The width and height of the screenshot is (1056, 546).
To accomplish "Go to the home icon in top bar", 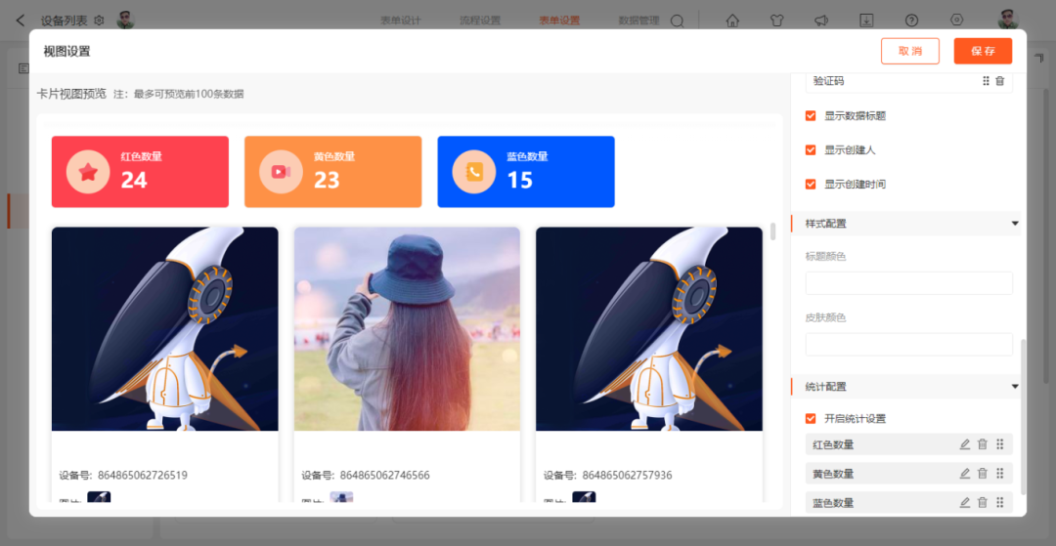I will pos(732,21).
